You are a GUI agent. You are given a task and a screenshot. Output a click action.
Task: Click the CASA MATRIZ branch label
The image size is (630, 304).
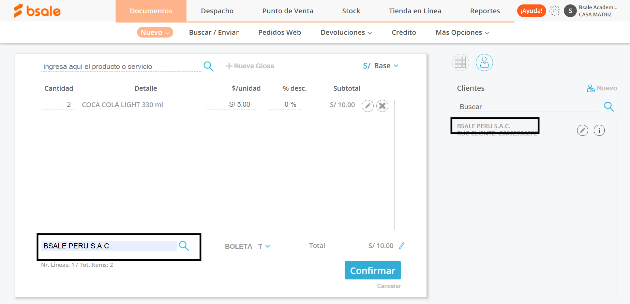tap(595, 15)
